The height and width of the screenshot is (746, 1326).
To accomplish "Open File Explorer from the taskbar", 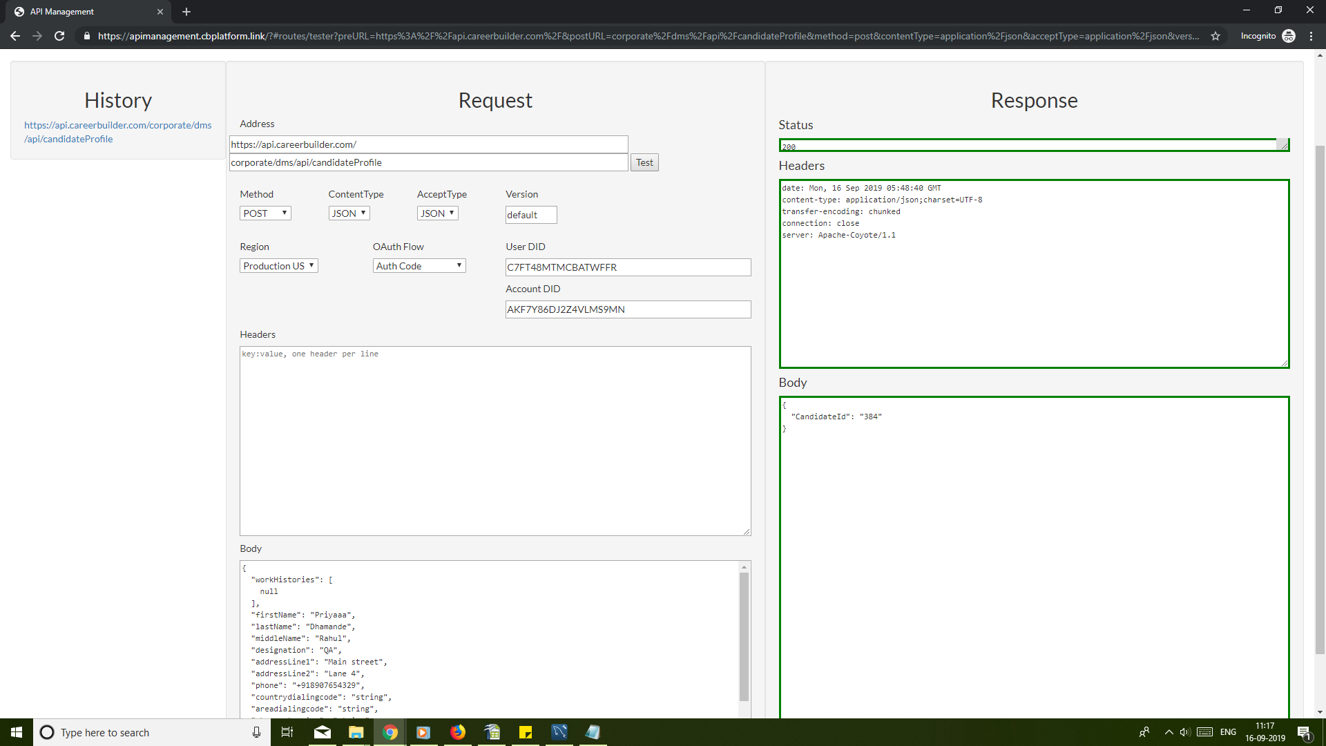I will 356,732.
